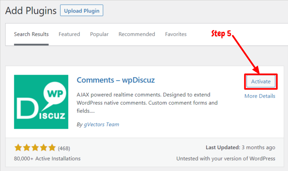Click the Untested with your version text

point(226,158)
